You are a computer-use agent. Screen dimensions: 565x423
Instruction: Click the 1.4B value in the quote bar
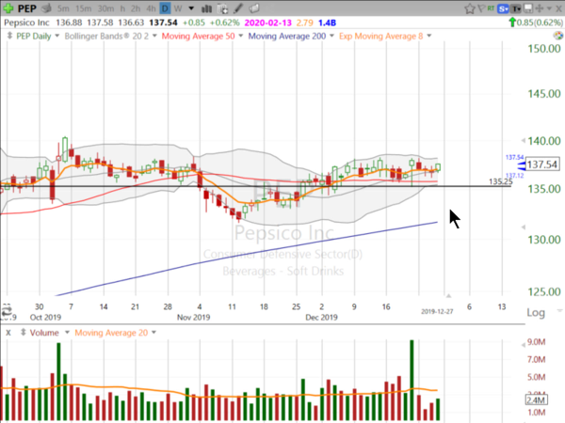point(327,23)
